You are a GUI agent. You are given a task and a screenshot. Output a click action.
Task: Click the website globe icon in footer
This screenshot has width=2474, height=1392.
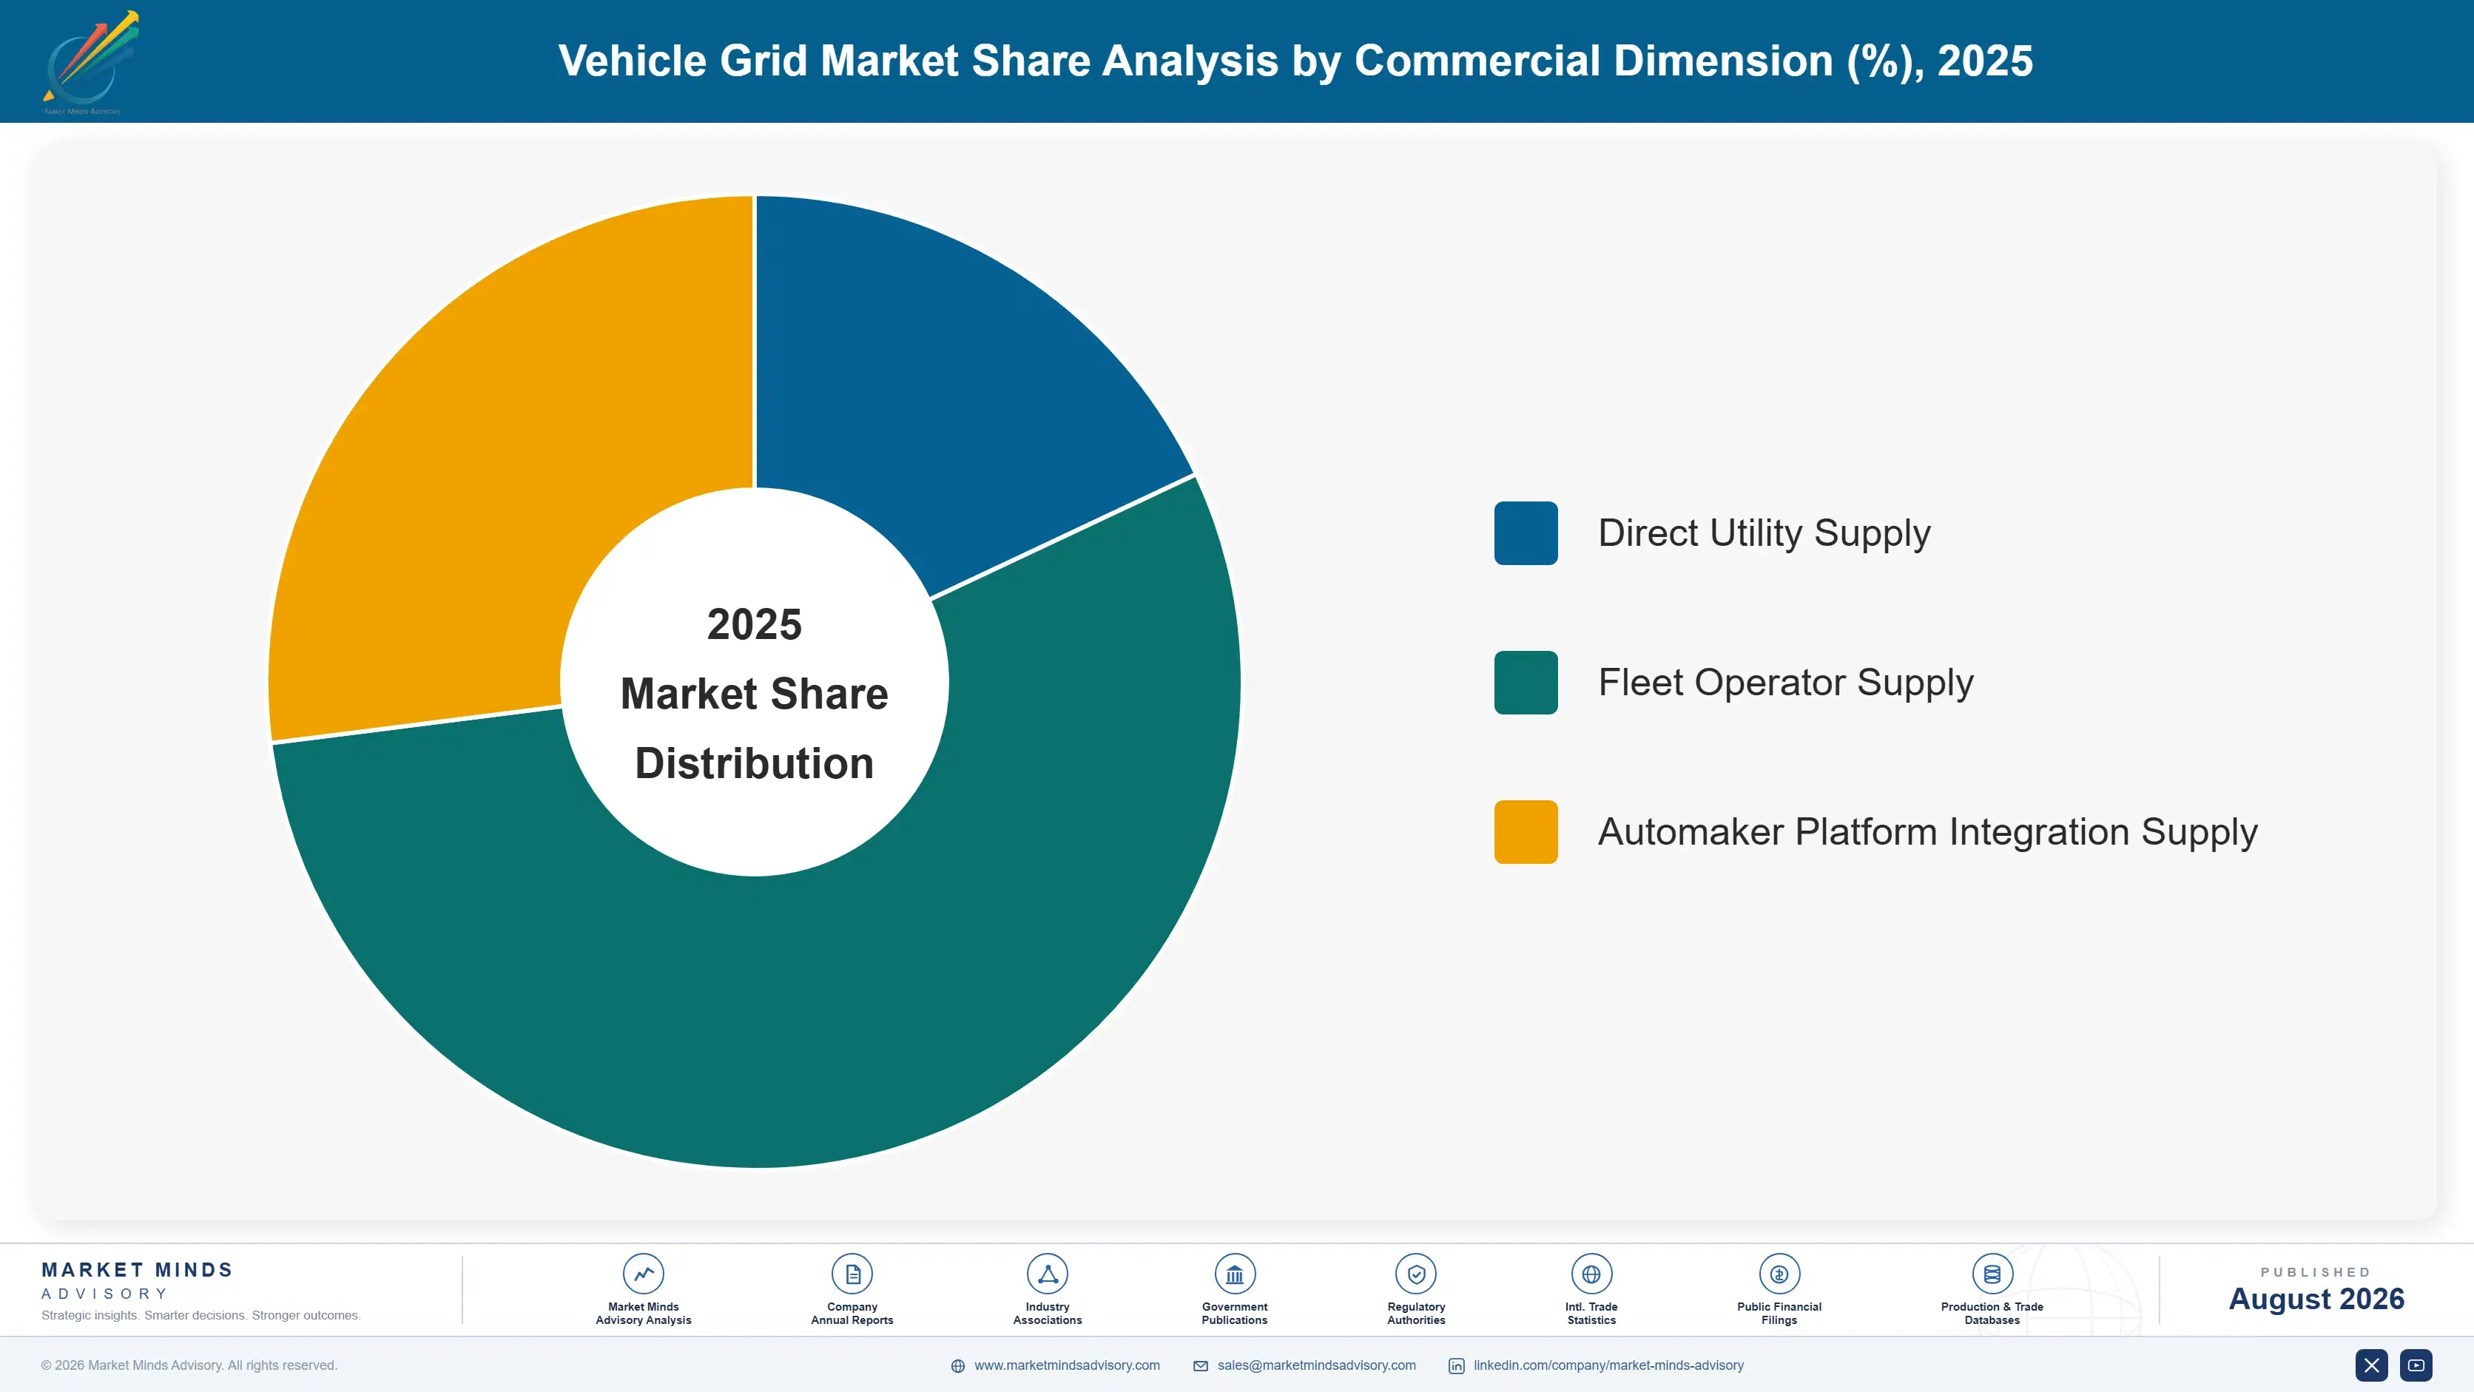click(x=957, y=1366)
